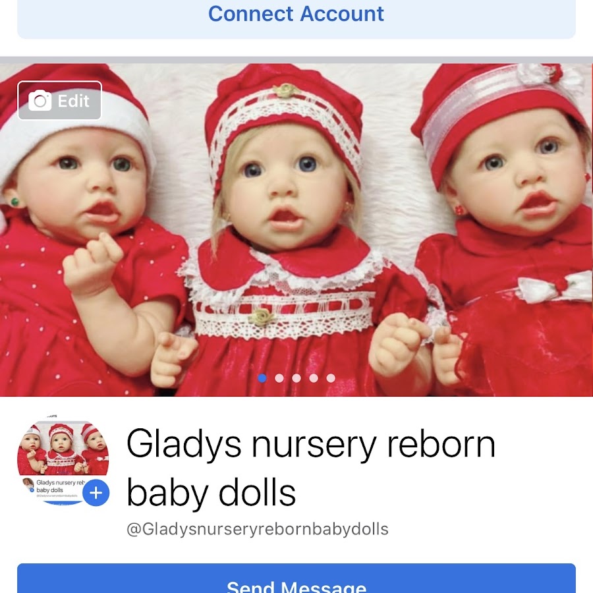Open the Gladys nursery reborn baby dolls title
Image resolution: width=593 pixels, height=593 pixels.
coord(310,468)
